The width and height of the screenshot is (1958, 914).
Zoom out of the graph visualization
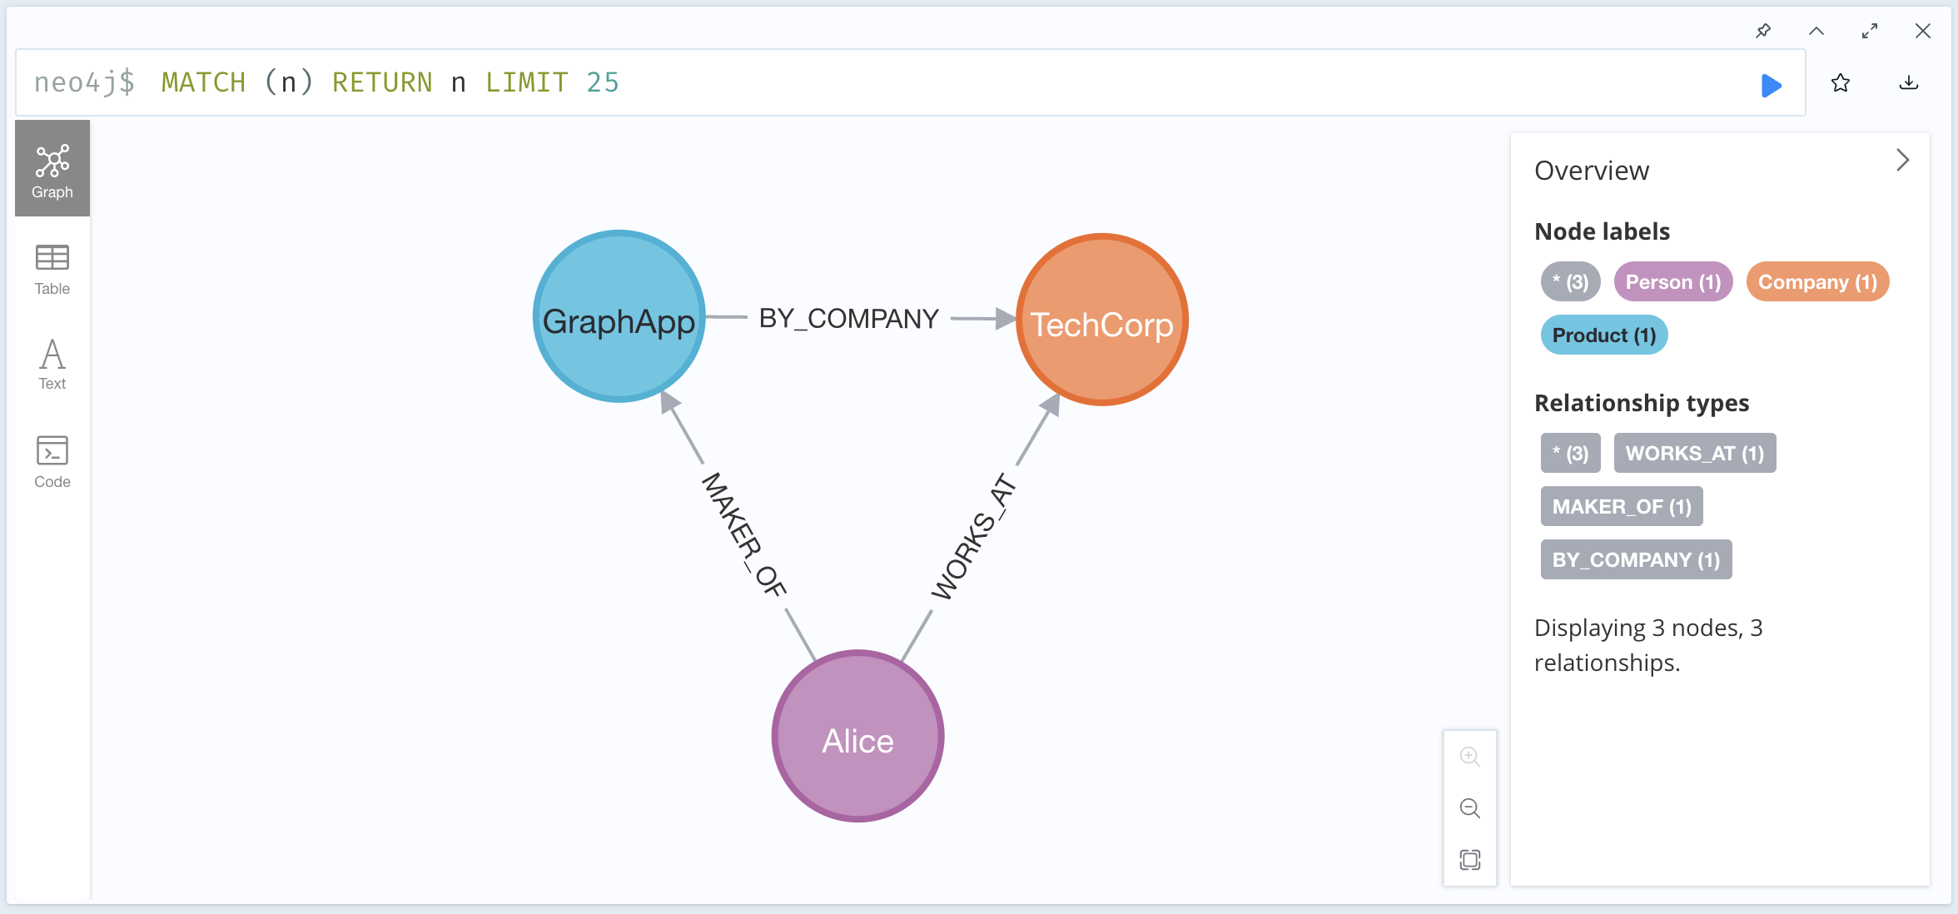[x=1470, y=808]
